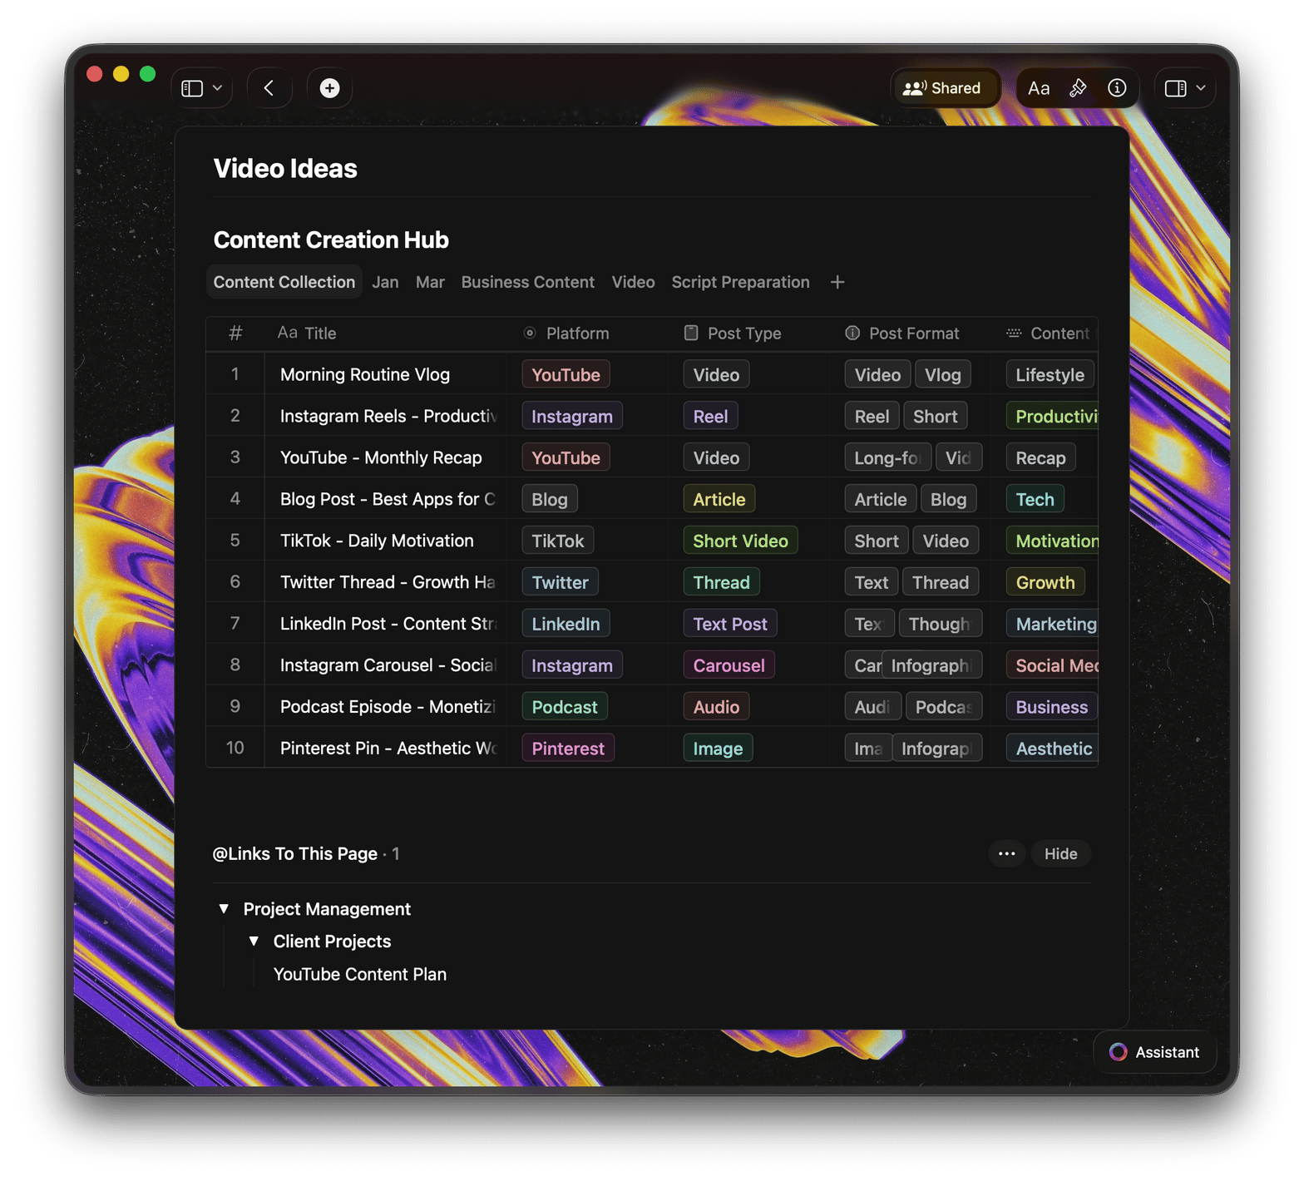Click the Assistant circle icon
1304x1181 pixels.
[1119, 1052]
